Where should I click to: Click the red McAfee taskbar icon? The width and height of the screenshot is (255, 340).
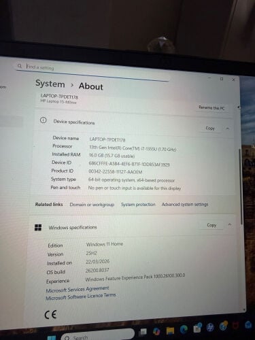tap(235, 326)
